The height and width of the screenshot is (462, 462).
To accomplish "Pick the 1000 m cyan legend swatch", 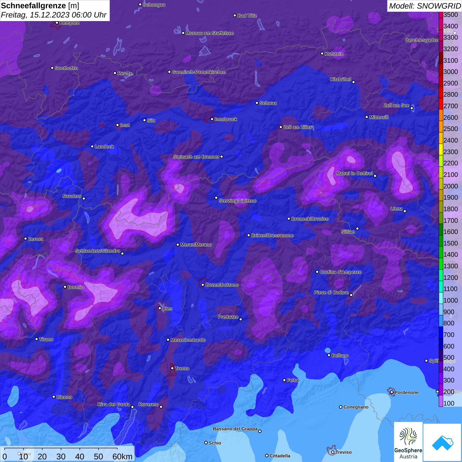I will tap(441, 298).
